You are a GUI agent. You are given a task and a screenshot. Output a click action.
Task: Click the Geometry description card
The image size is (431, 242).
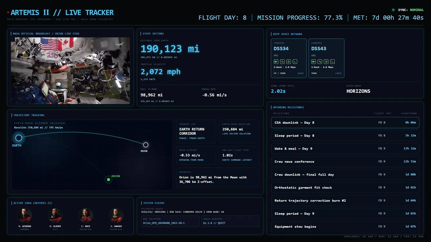click(x=218, y=177)
